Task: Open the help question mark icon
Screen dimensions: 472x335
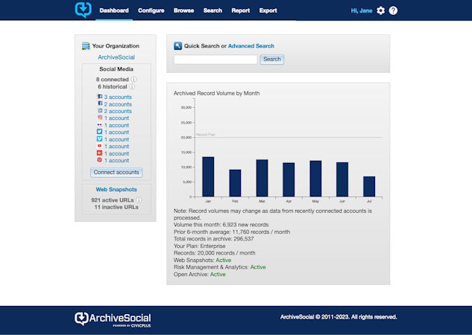Action: [393, 11]
